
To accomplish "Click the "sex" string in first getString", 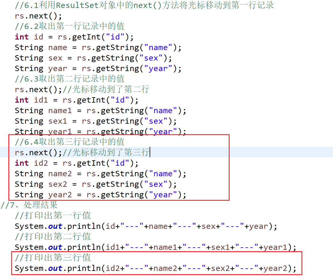I will pyautogui.click(x=151, y=58).
